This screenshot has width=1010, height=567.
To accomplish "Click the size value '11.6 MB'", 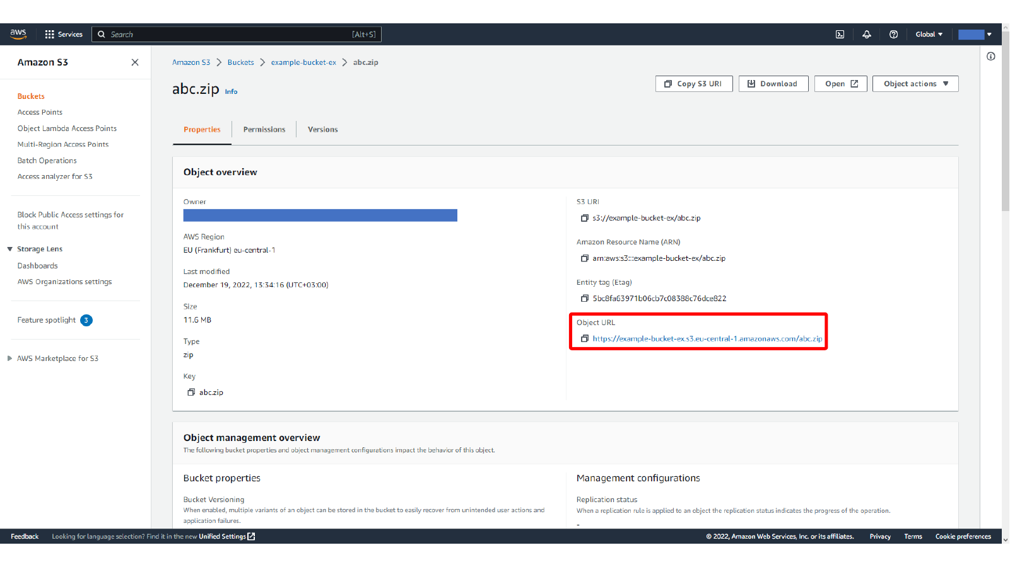I will 197,320.
